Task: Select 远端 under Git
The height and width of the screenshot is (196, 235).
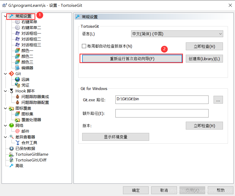Action: (x=25, y=79)
